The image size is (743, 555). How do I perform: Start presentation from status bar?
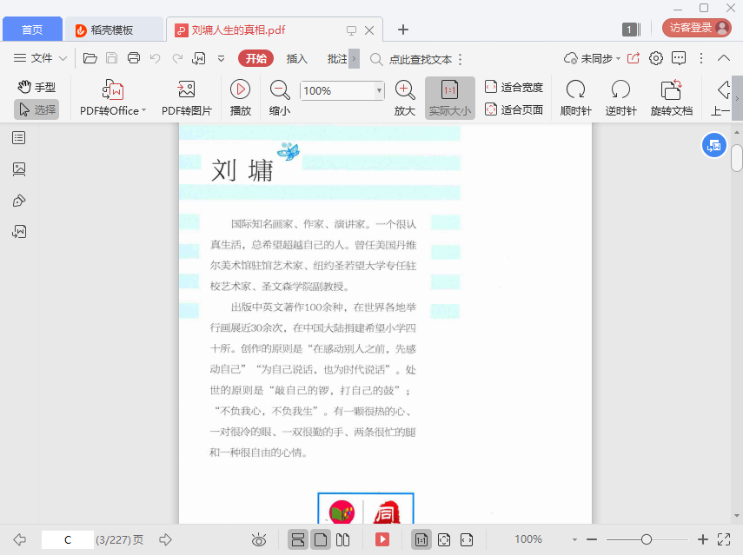point(381,539)
